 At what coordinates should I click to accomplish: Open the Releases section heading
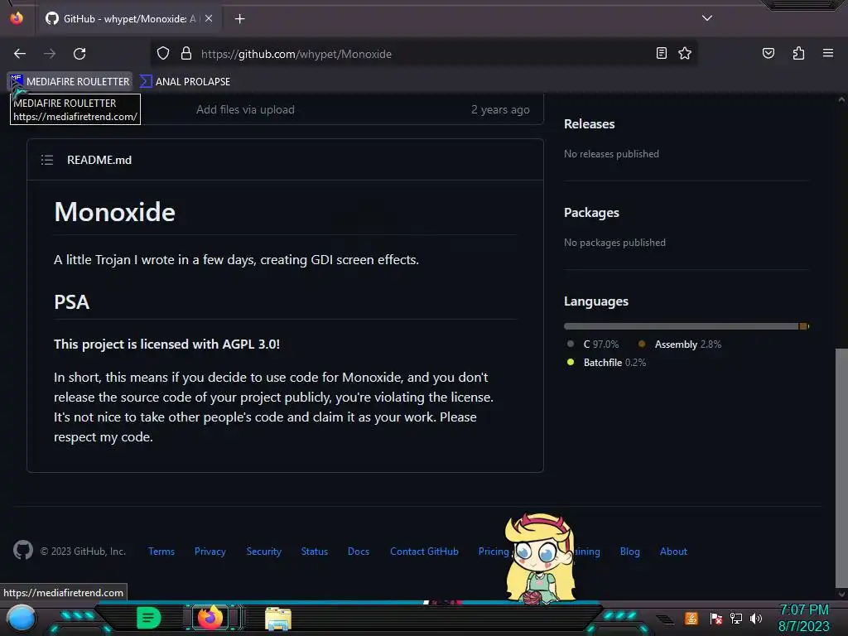[x=589, y=124]
